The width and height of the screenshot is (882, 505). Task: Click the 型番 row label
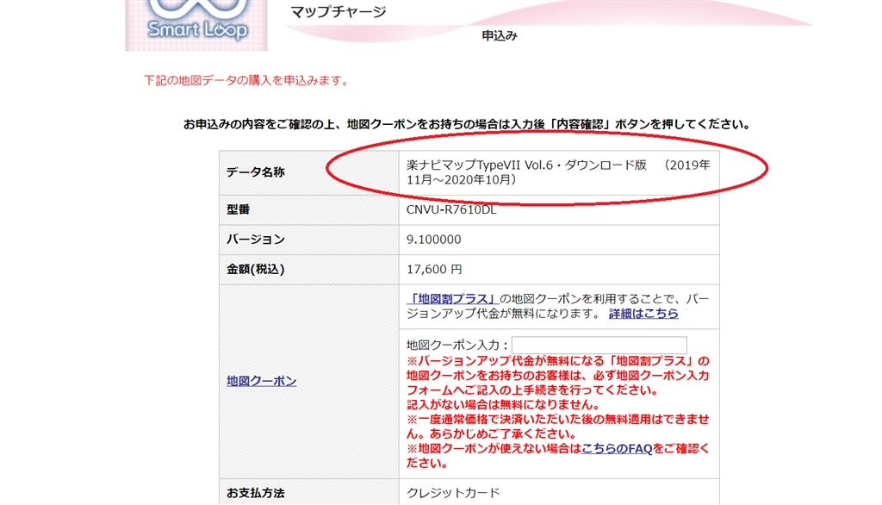(x=238, y=209)
